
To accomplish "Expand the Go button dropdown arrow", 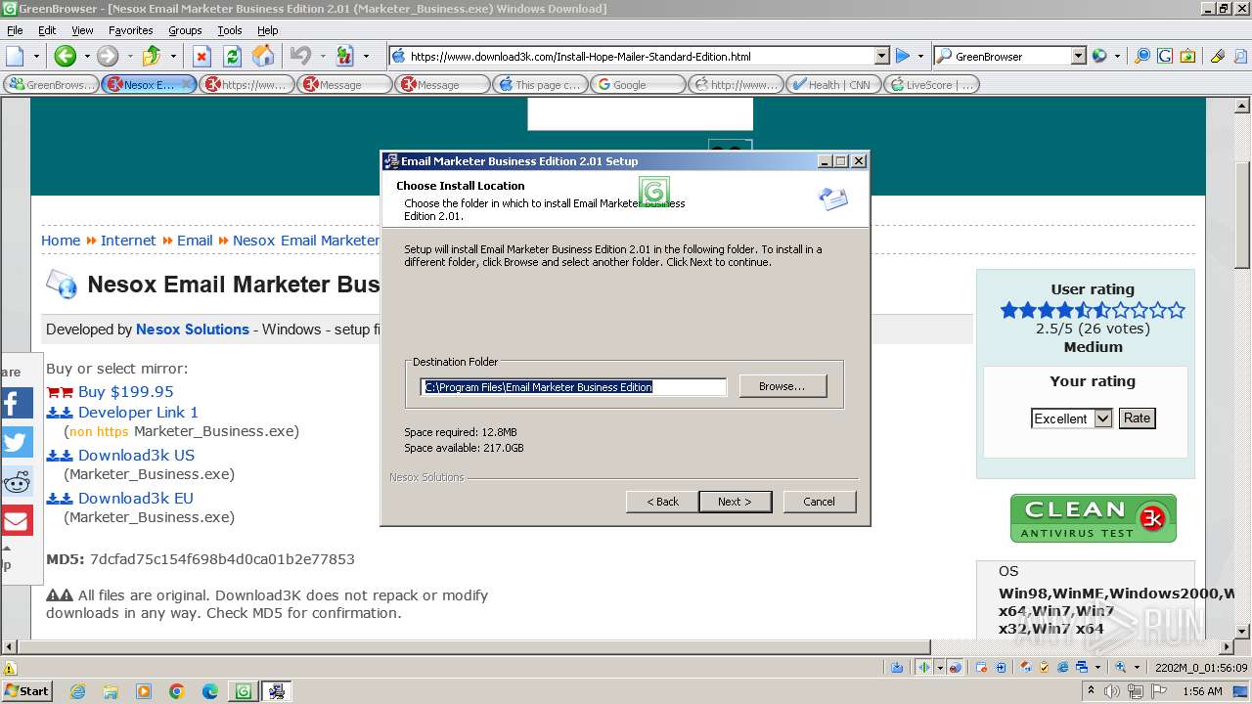I will 920,56.
